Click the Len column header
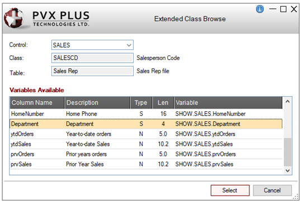The width and height of the screenshot is (302, 203). click(x=163, y=103)
